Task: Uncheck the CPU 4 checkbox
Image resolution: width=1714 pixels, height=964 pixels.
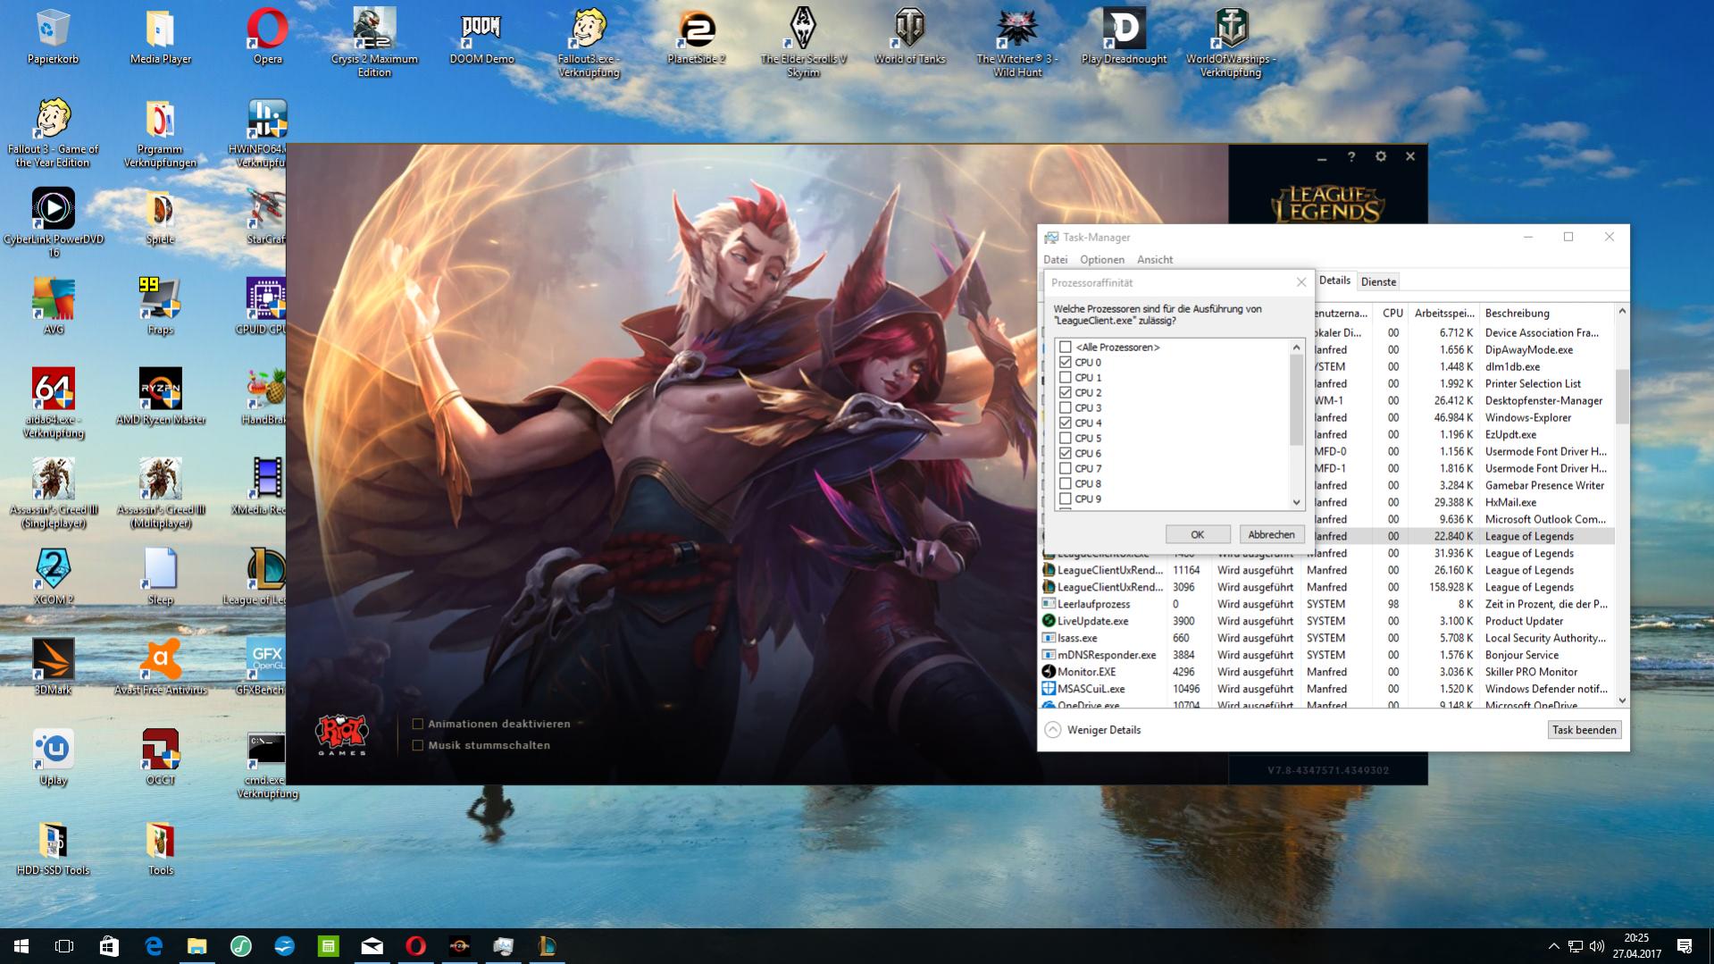Action: coord(1065,423)
